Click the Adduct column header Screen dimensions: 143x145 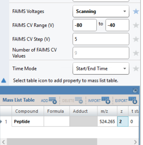(83, 111)
